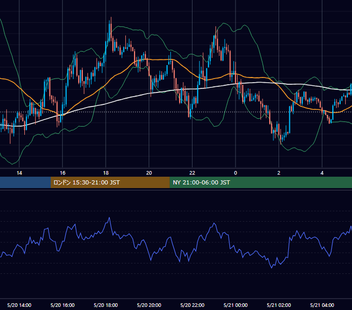
Task: Click the 5/20 16:00 time label
Action: [x=63, y=305]
